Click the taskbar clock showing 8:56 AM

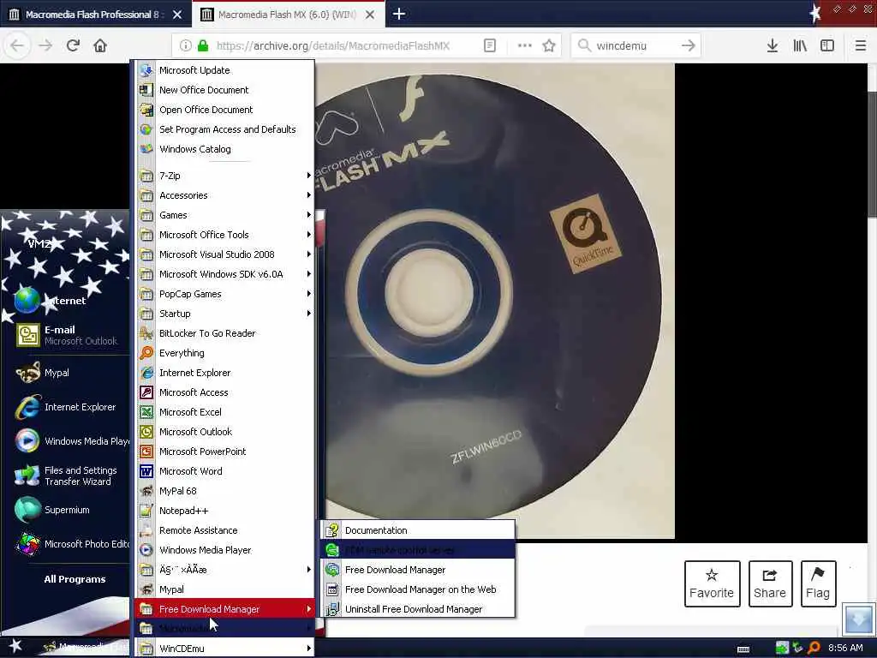pos(845,648)
